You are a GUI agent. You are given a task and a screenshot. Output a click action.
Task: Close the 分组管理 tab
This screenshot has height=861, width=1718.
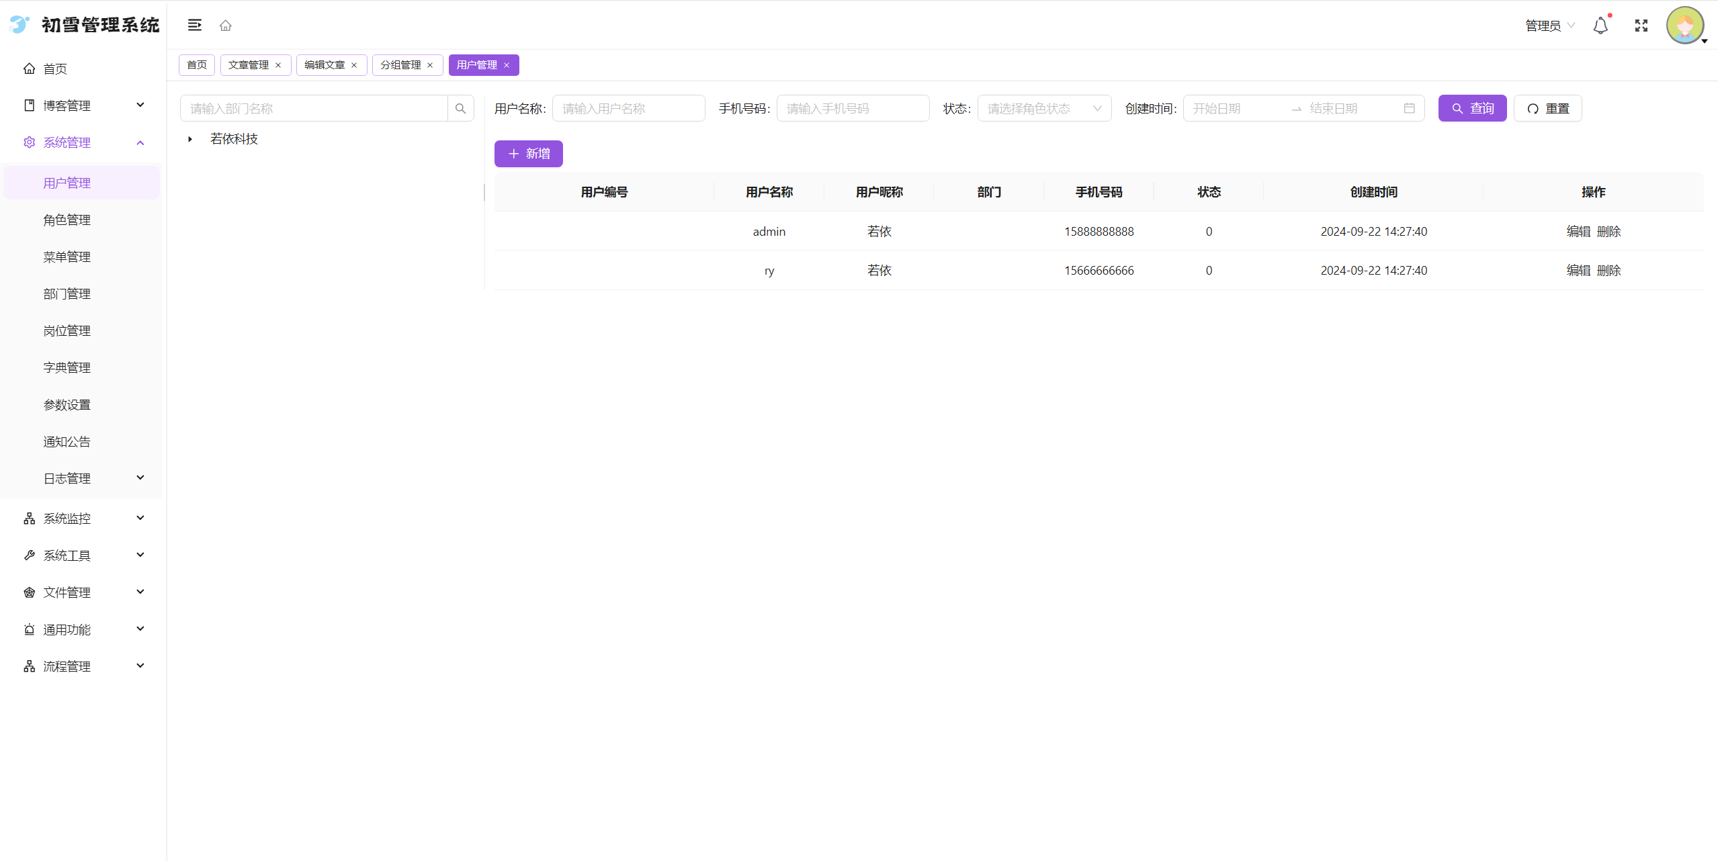click(430, 65)
